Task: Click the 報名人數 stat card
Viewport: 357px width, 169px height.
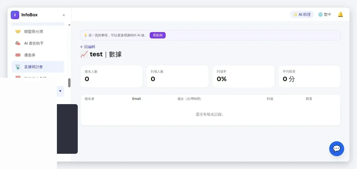Action: [x=111, y=76]
